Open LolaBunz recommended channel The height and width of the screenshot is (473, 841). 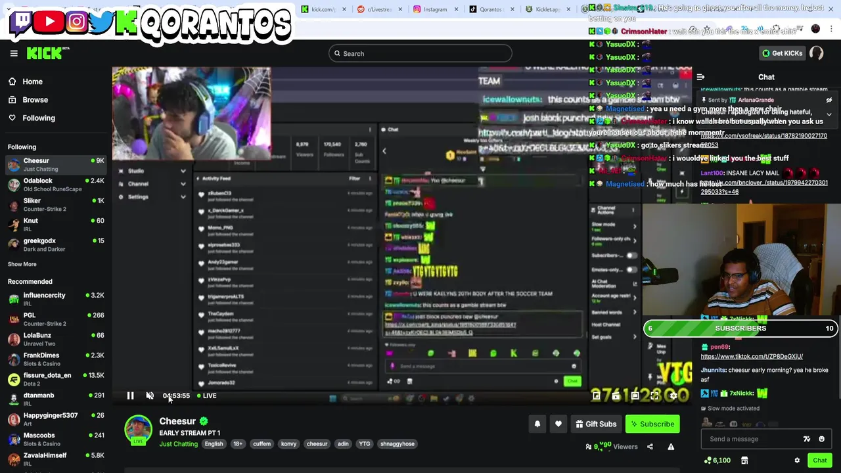56,339
